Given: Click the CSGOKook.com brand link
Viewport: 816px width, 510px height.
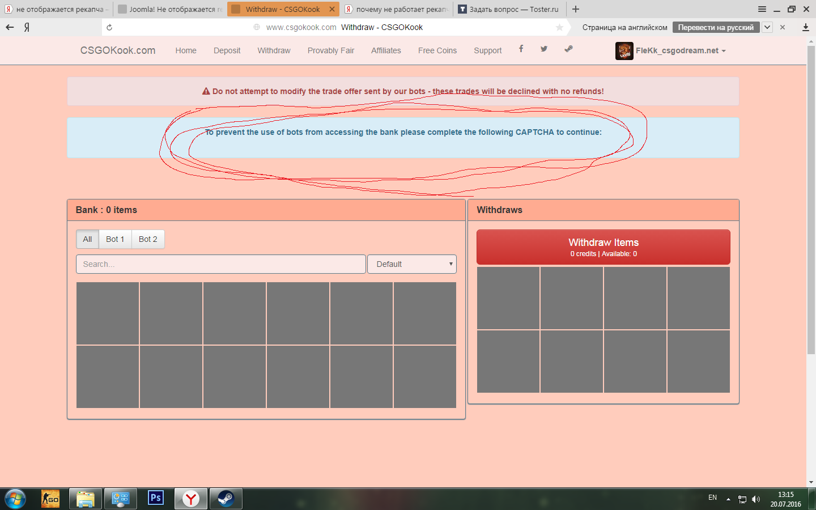Looking at the screenshot, I should 118,50.
